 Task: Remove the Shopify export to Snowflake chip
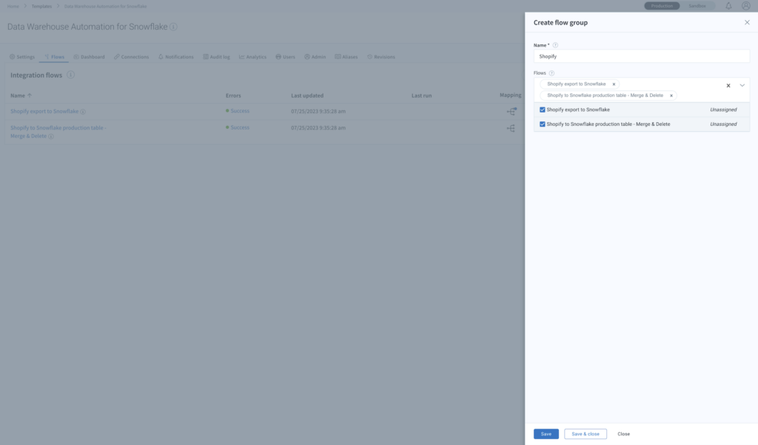pos(614,84)
